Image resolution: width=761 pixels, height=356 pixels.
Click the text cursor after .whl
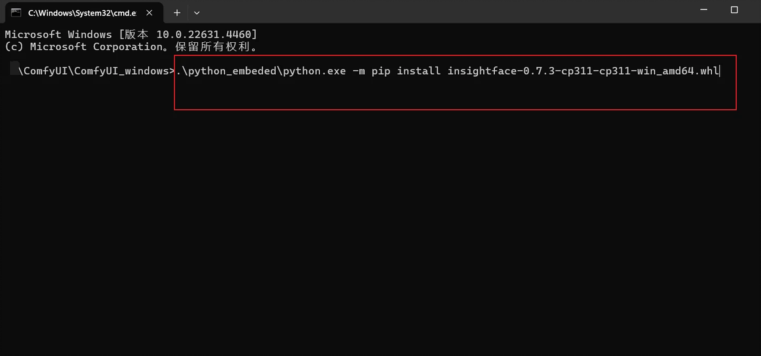tap(720, 71)
